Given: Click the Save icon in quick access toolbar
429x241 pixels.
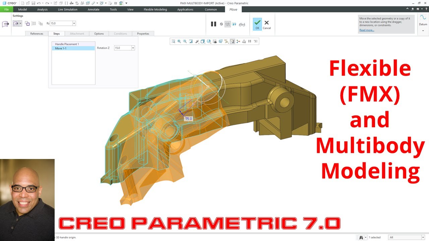Looking at the screenshot, I should 33,3.
